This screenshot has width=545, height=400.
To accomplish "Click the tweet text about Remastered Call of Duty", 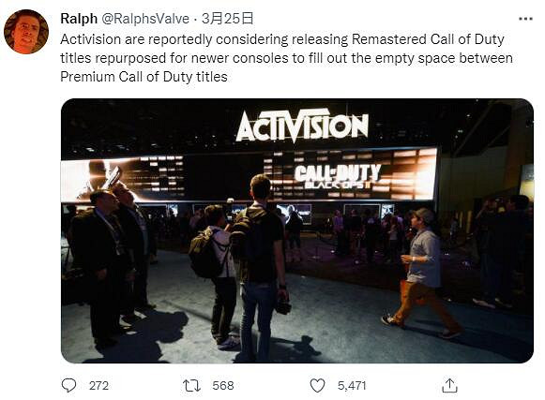I will coord(286,58).
